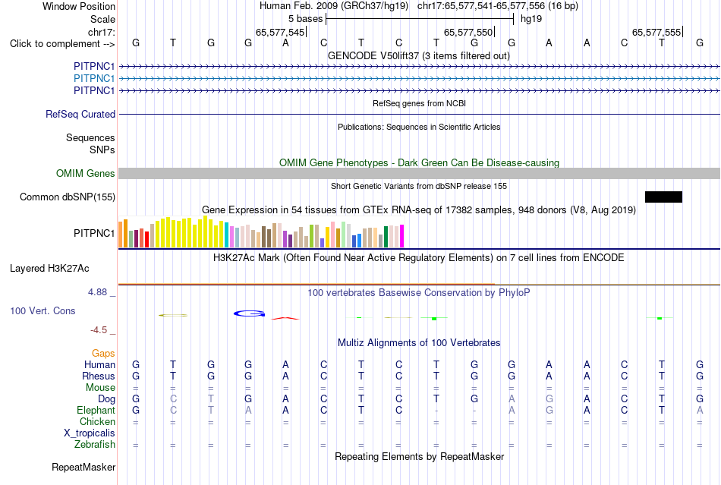Click 'Human Feb. 2009 (GRCh37/hg19)' assembly text

(x=334, y=6)
